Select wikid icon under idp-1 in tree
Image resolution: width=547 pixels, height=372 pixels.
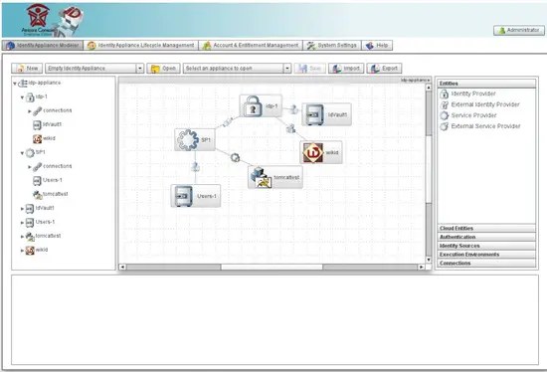37,139
